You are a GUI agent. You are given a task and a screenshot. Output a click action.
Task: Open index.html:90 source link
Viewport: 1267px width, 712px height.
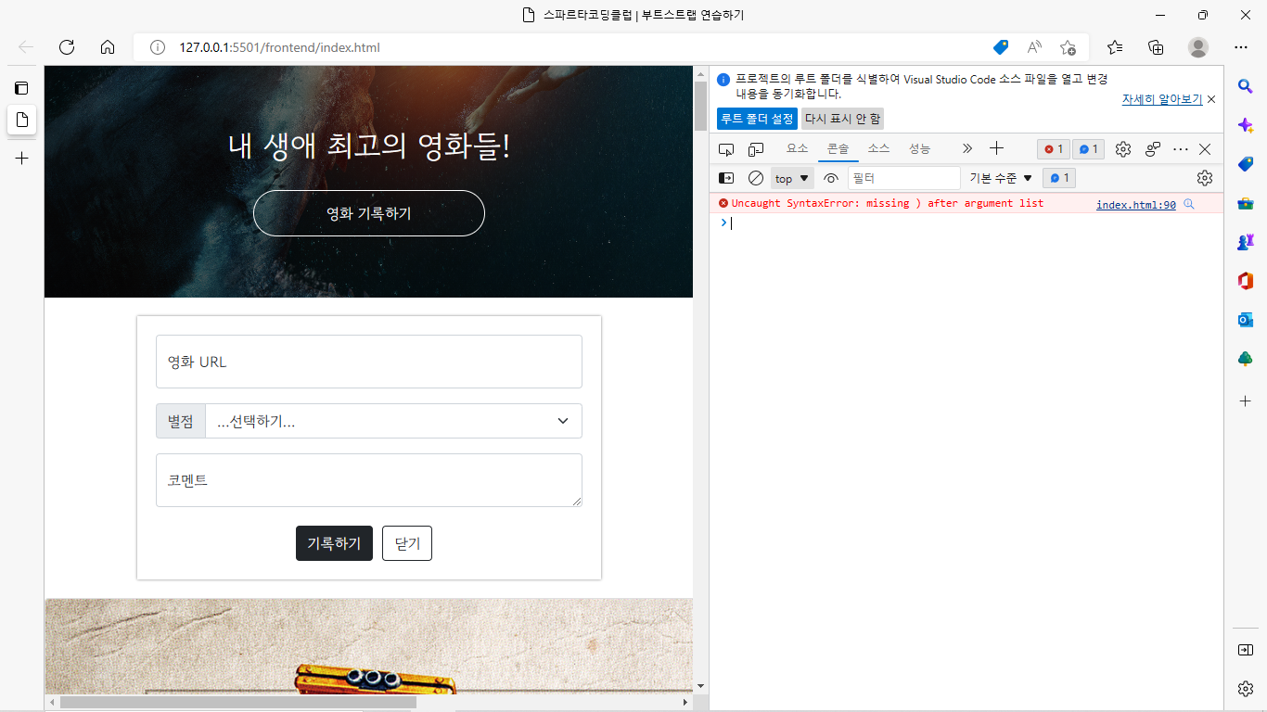(1136, 205)
